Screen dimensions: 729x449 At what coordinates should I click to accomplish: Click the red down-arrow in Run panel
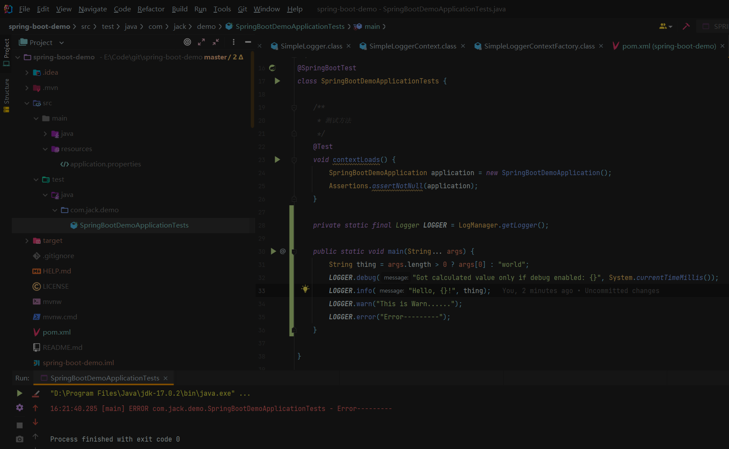tap(35, 422)
